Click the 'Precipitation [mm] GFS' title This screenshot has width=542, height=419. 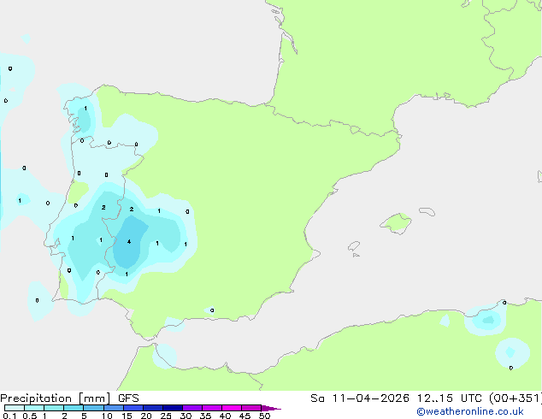click(69, 398)
